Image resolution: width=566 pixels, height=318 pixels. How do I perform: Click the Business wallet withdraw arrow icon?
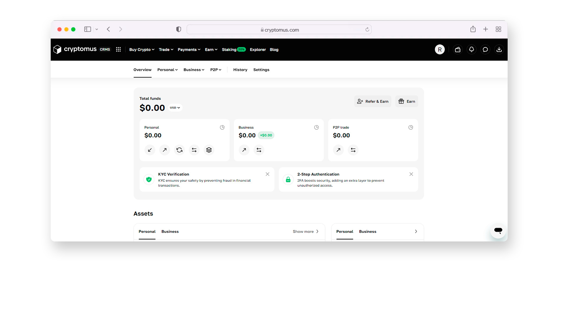coord(244,150)
